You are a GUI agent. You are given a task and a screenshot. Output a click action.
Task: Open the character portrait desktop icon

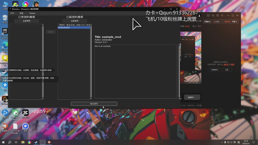click(35, 4)
